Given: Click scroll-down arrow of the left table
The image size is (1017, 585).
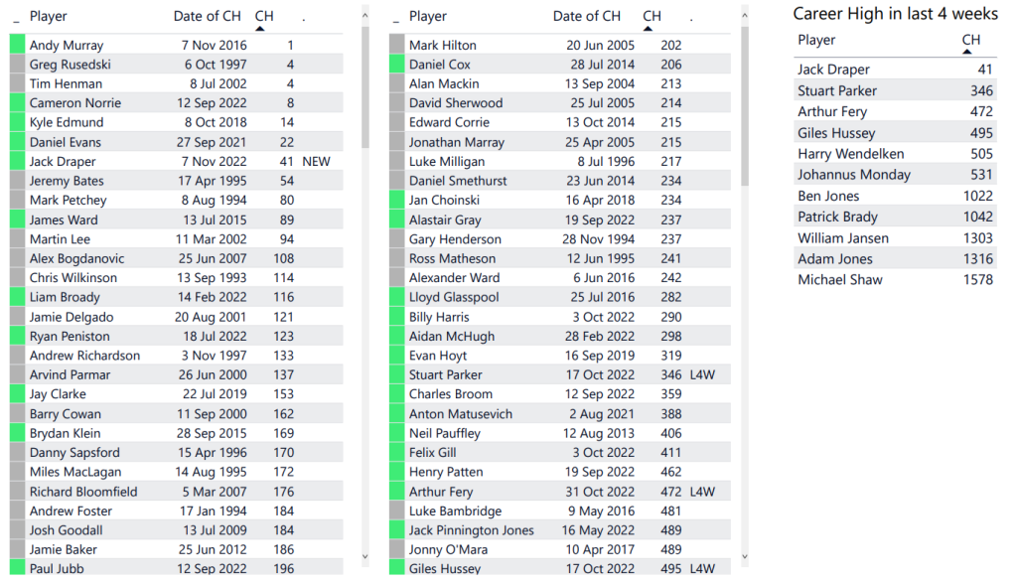Looking at the screenshot, I should pyautogui.click(x=365, y=556).
